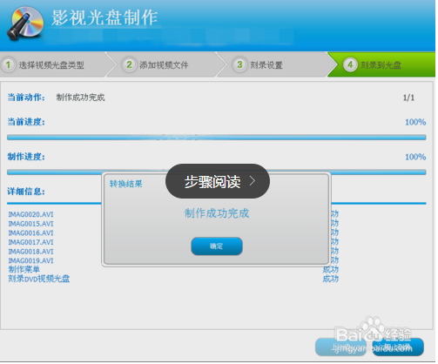The image size is (438, 364).
Task: Go to step 1 选择视频光盘类型
Action: pyautogui.click(x=55, y=64)
